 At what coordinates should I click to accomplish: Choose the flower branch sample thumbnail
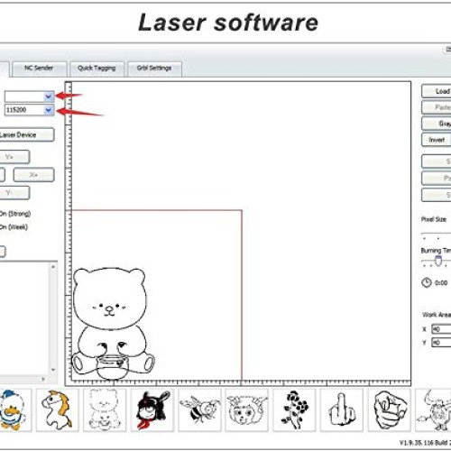click(294, 410)
